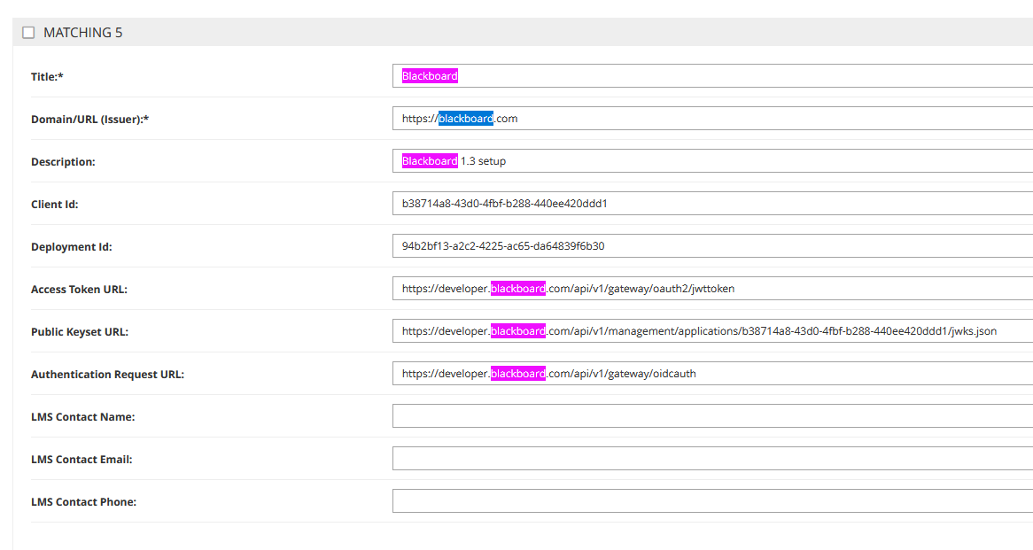Select the Title:* label
The image size is (1033, 550).
pyautogui.click(x=48, y=77)
